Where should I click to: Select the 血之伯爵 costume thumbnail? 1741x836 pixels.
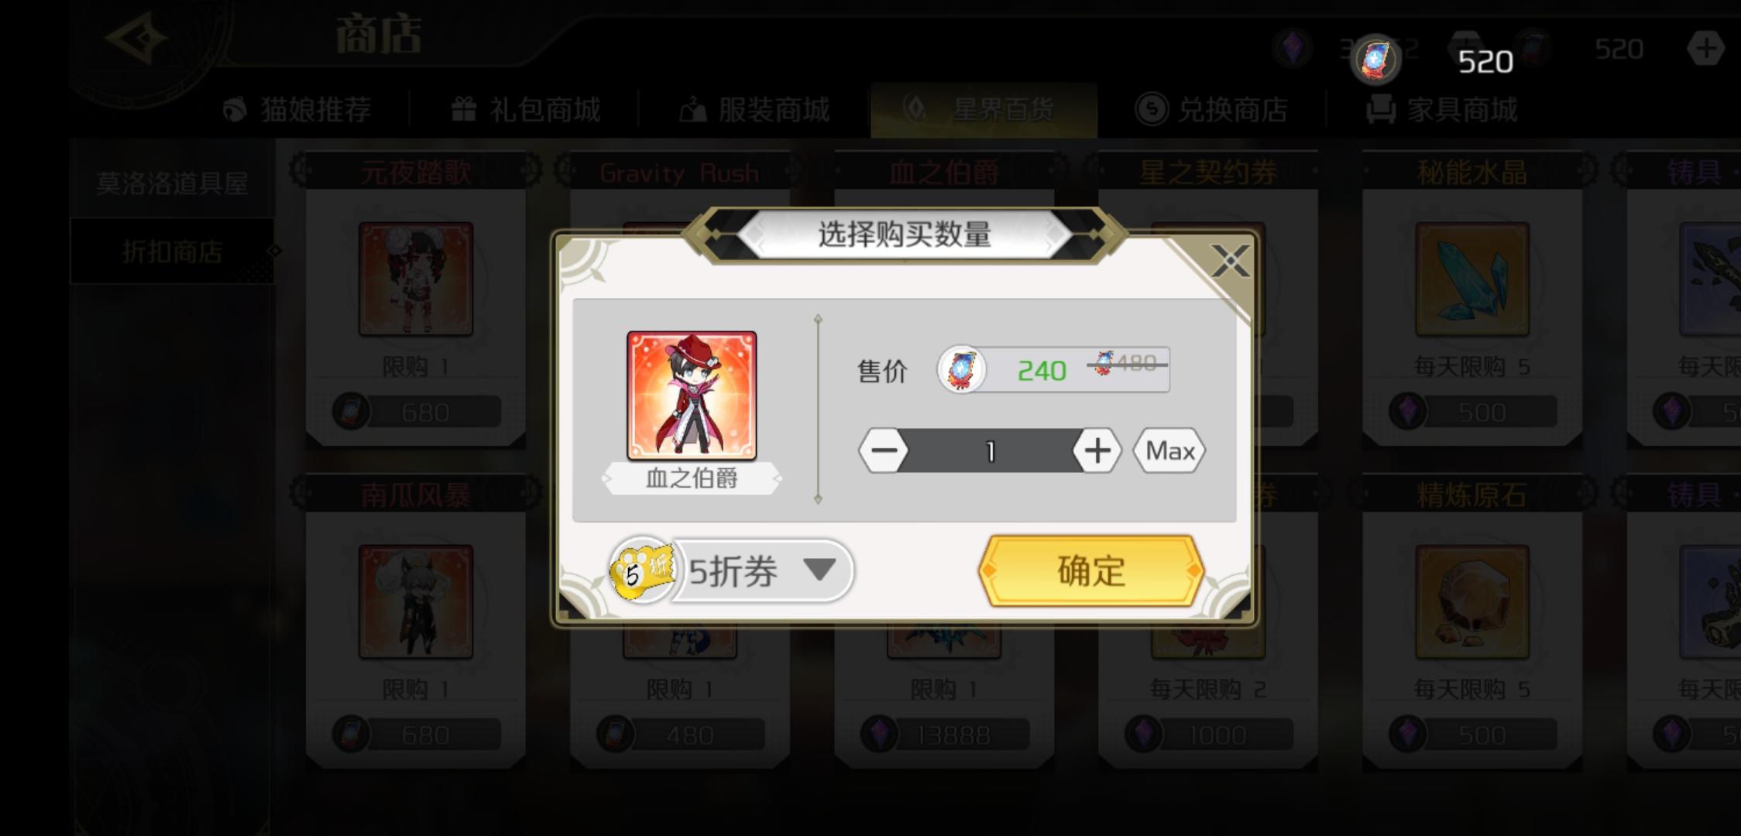pyautogui.click(x=692, y=396)
